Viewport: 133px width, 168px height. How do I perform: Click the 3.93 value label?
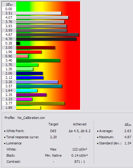pos(9,26)
